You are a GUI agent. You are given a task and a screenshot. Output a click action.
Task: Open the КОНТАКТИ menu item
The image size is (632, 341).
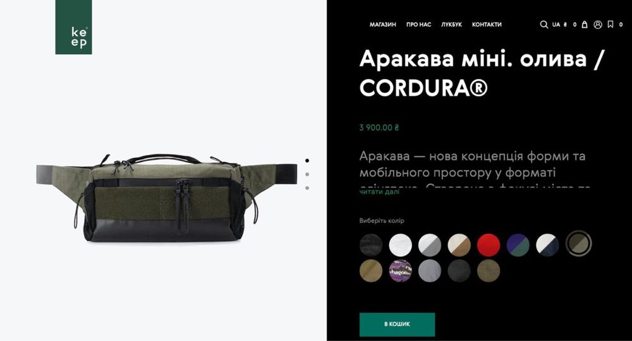click(x=487, y=25)
